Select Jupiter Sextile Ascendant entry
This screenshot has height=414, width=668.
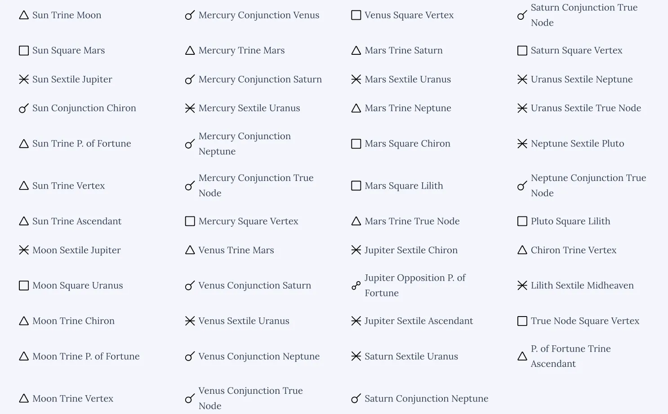click(x=419, y=321)
